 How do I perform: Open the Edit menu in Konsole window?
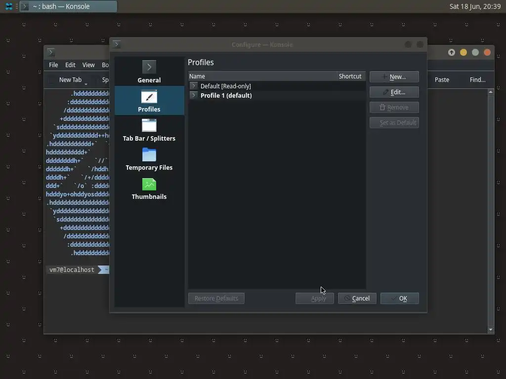[x=70, y=65]
